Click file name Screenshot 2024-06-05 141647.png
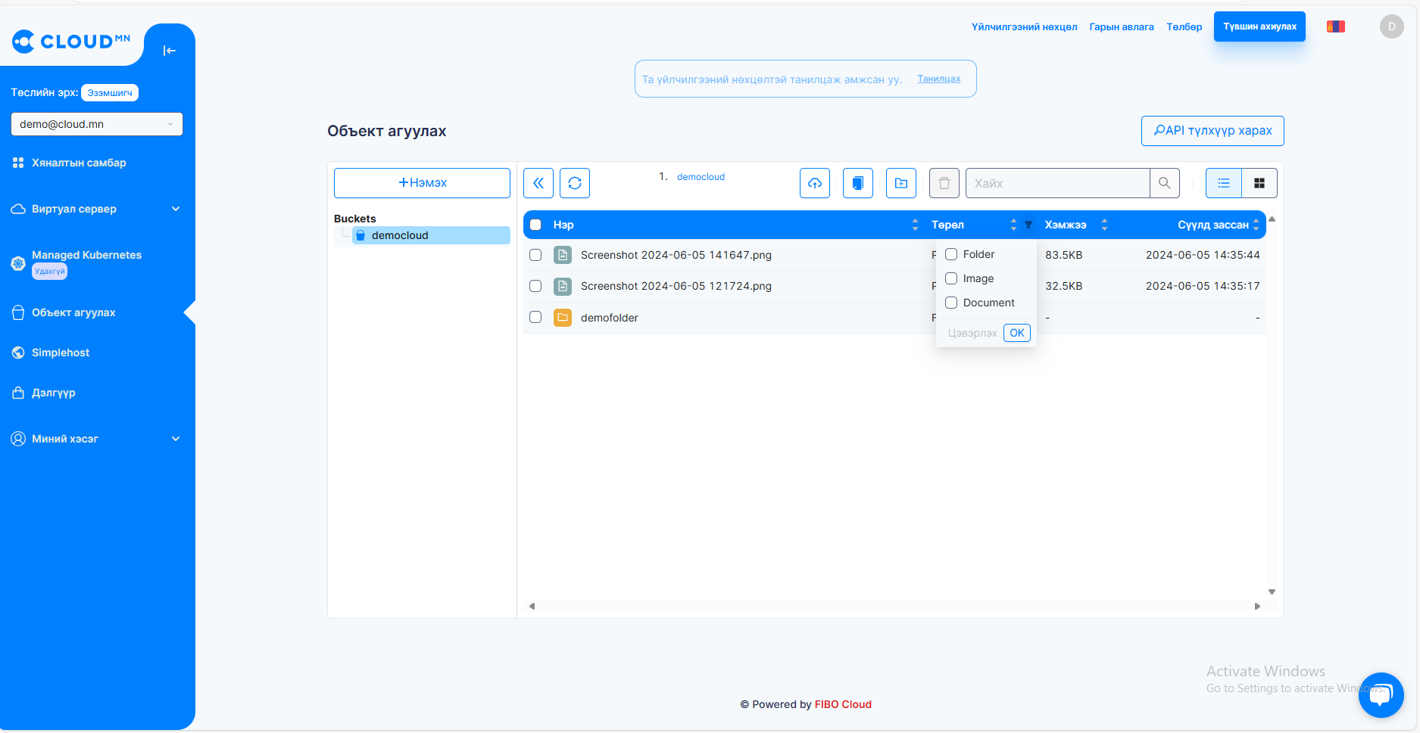Image resolution: width=1420 pixels, height=733 pixels. pos(676,255)
